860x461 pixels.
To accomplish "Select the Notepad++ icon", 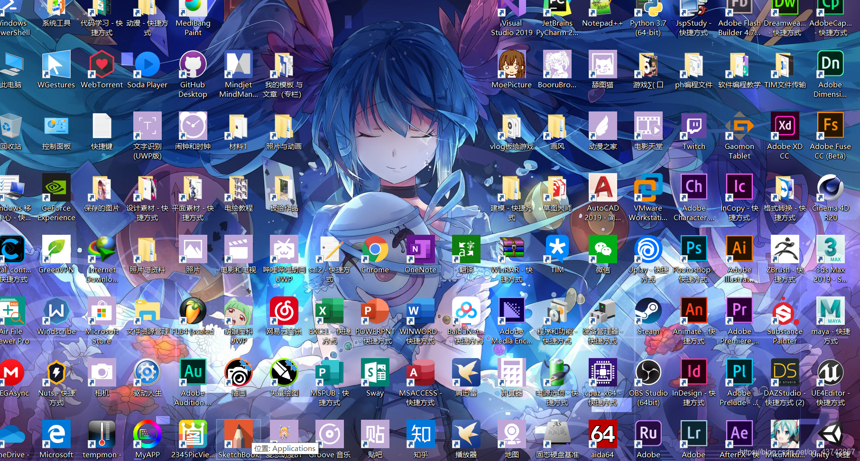I will [602, 8].
